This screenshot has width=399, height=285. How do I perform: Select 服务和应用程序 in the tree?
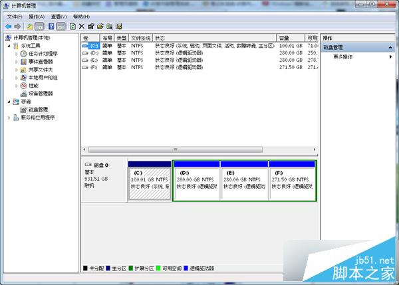(38, 118)
